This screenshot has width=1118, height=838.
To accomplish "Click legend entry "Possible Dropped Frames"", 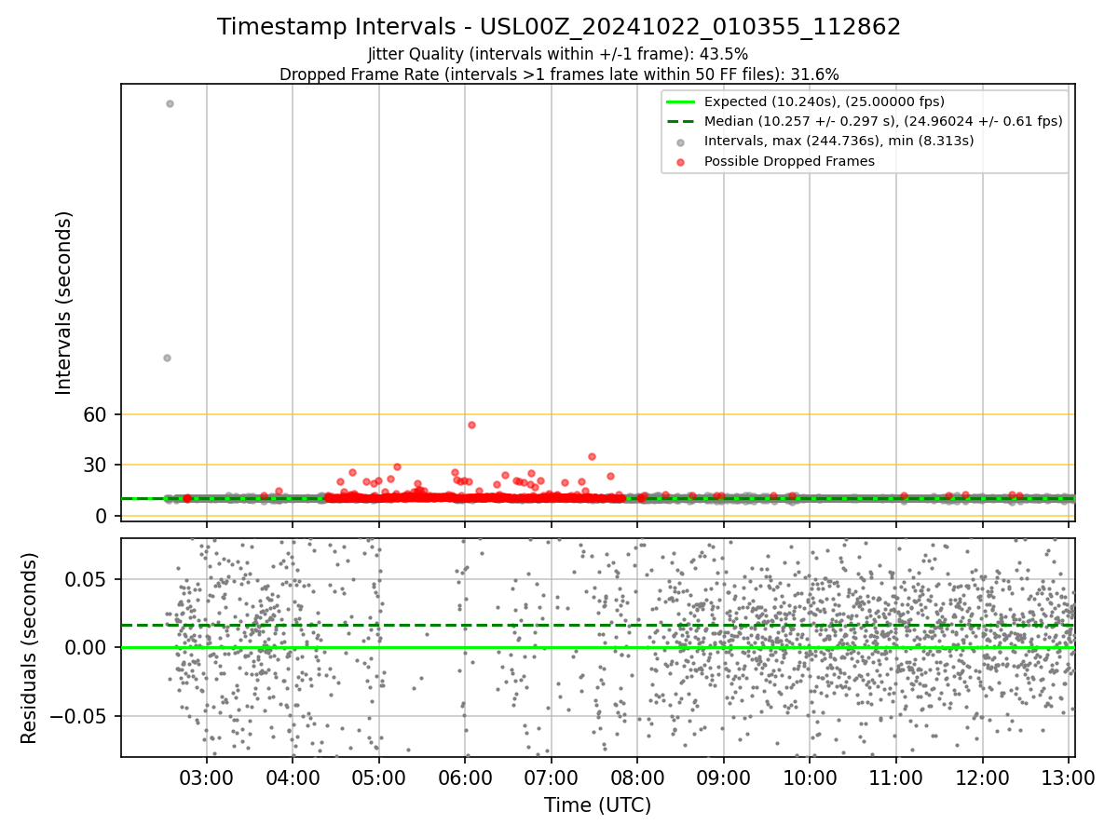I will 789,161.
